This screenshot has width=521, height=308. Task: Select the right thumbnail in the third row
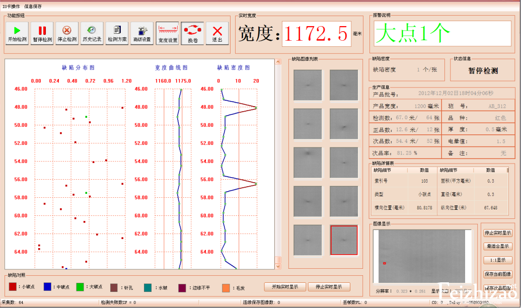(x=344, y=163)
